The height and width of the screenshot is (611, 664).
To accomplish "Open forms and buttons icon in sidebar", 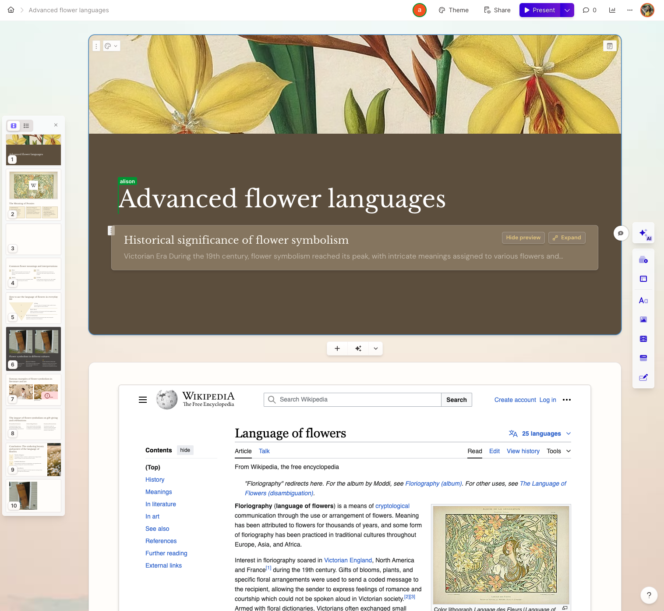I will tap(643, 377).
